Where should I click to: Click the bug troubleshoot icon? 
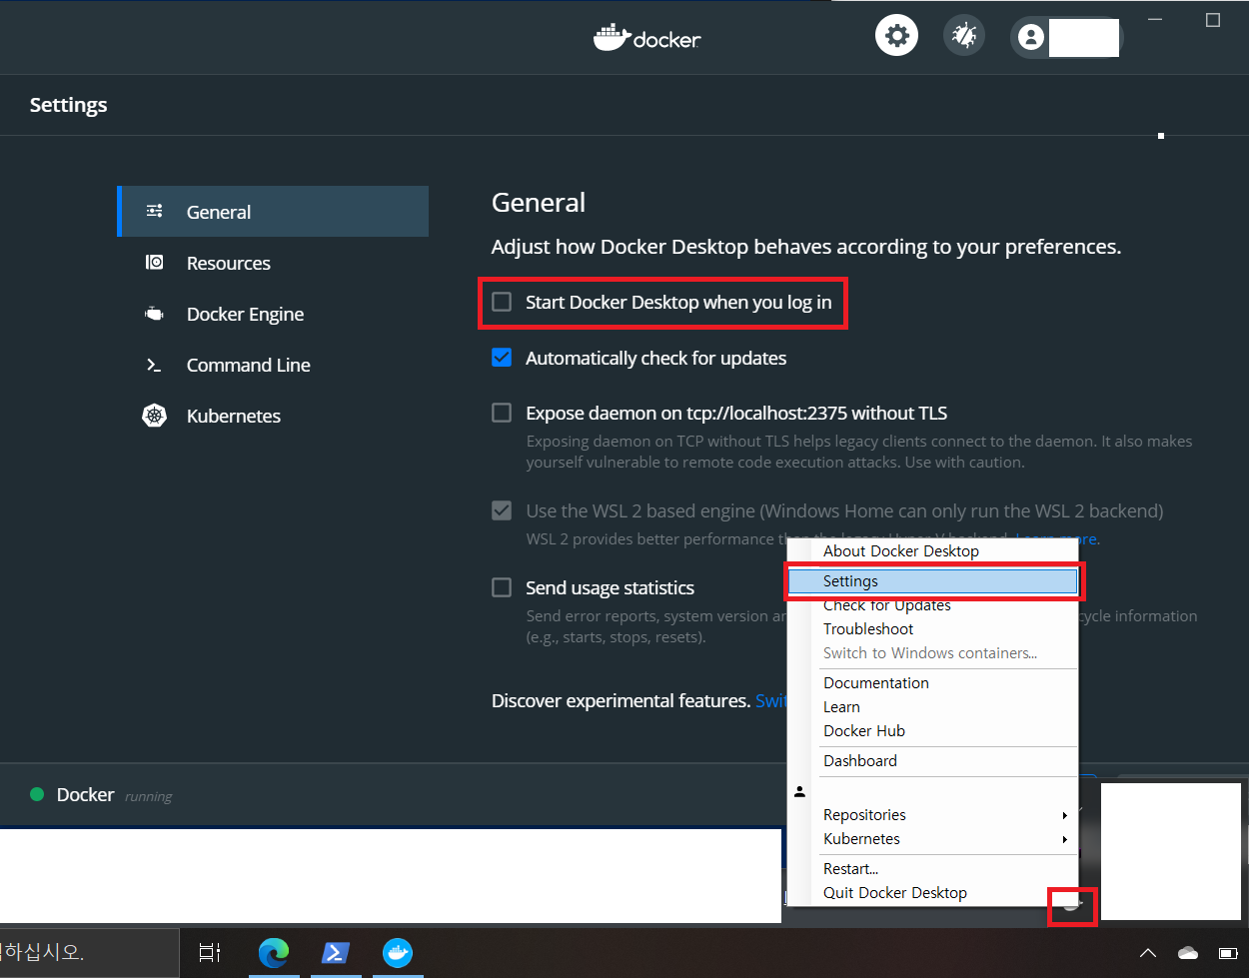pyautogui.click(x=964, y=36)
